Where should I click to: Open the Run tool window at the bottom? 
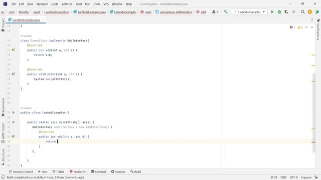(43, 171)
